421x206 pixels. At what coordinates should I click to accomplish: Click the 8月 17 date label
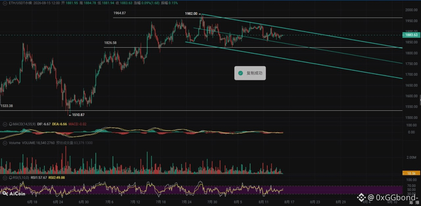point(289,202)
